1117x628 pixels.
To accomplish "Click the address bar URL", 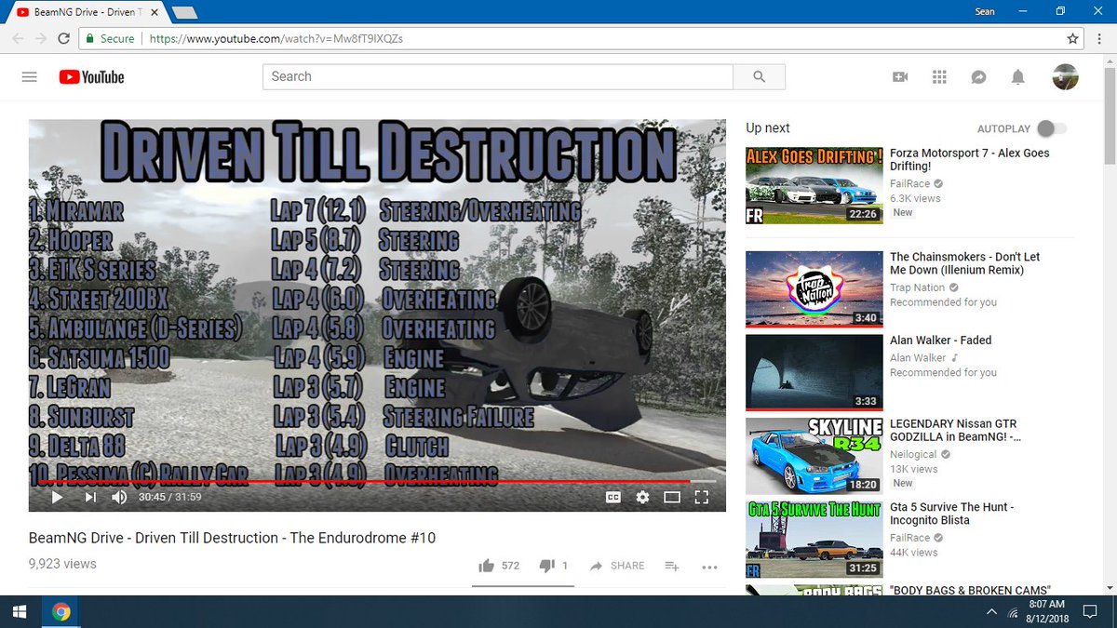I will (x=276, y=39).
